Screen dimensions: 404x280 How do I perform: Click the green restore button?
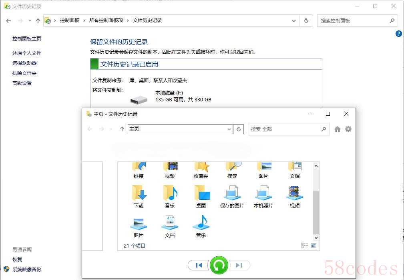pyautogui.click(x=219, y=265)
